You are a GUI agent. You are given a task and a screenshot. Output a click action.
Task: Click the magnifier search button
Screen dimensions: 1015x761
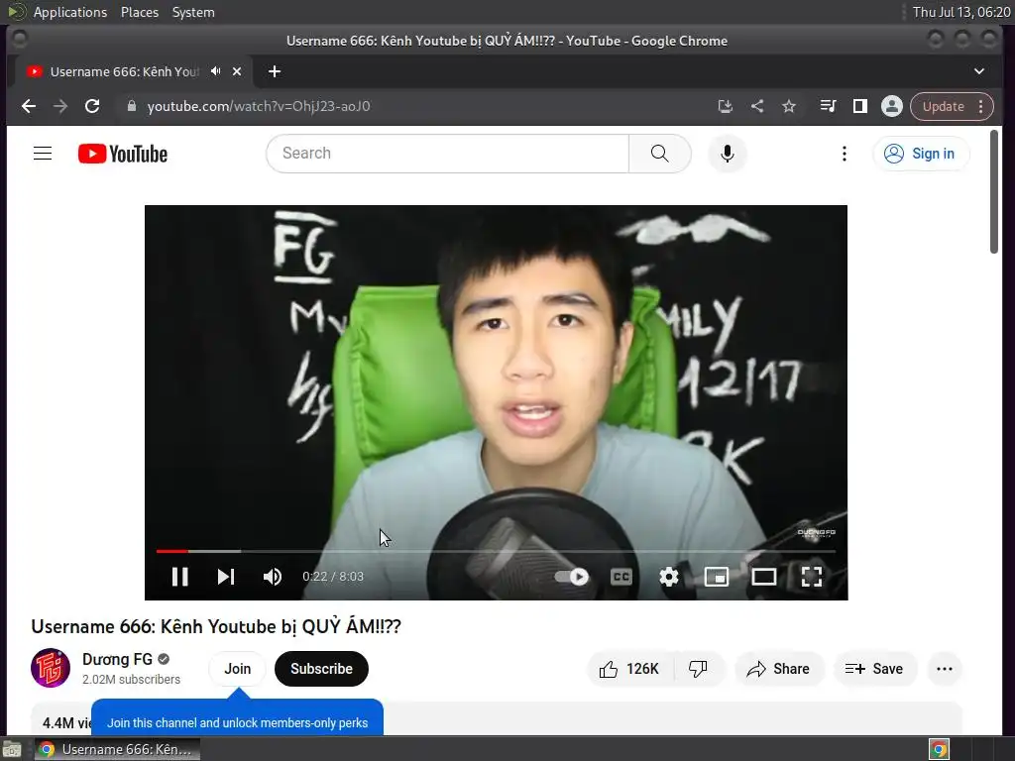pyautogui.click(x=659, y=154)
